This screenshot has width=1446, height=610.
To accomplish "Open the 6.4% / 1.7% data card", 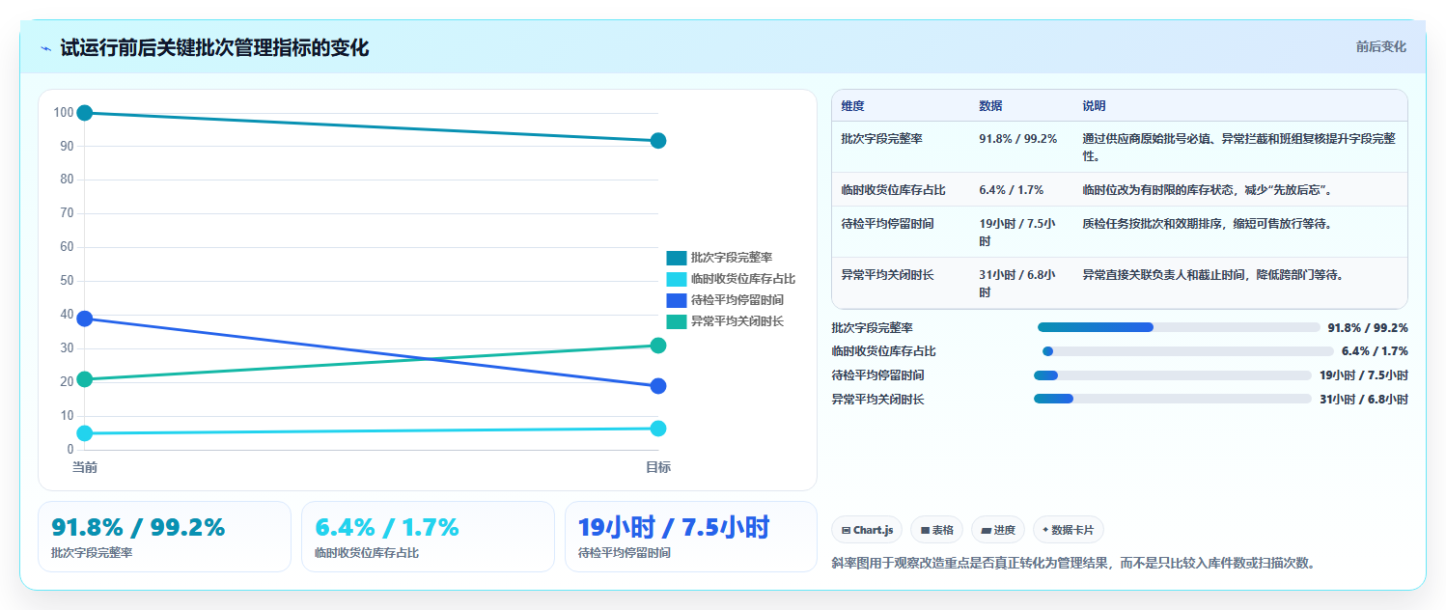I will pyautogui.click(x=428, y=537).
